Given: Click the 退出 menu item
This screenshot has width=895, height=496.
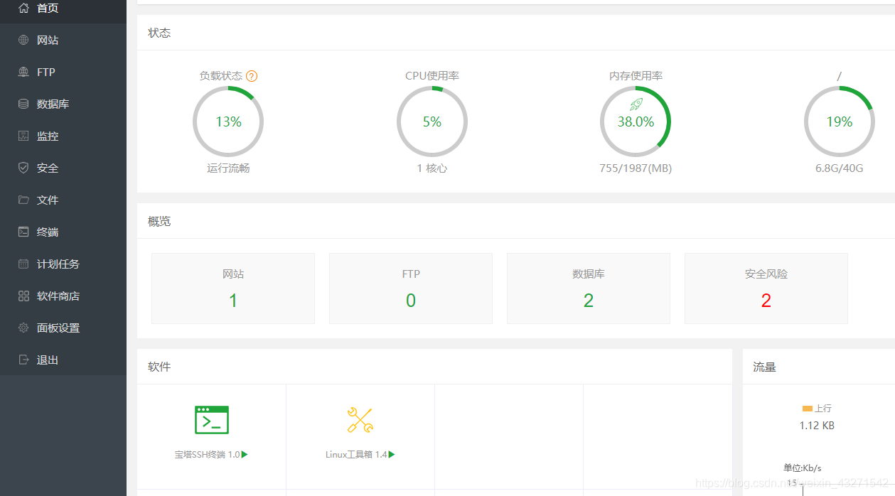Looking at the screenshot, I should [63, 360].
